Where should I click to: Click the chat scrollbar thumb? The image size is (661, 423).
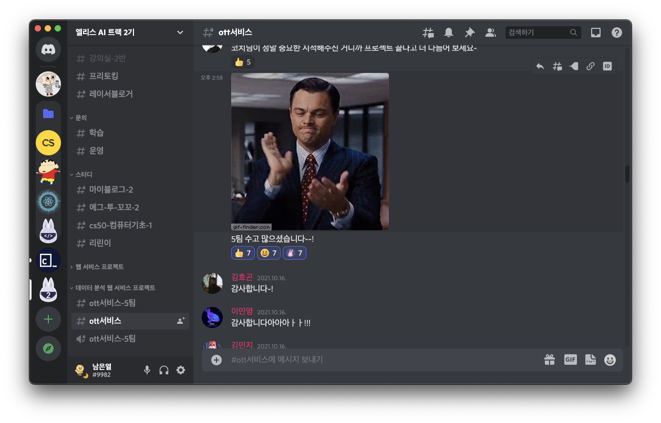627,174
